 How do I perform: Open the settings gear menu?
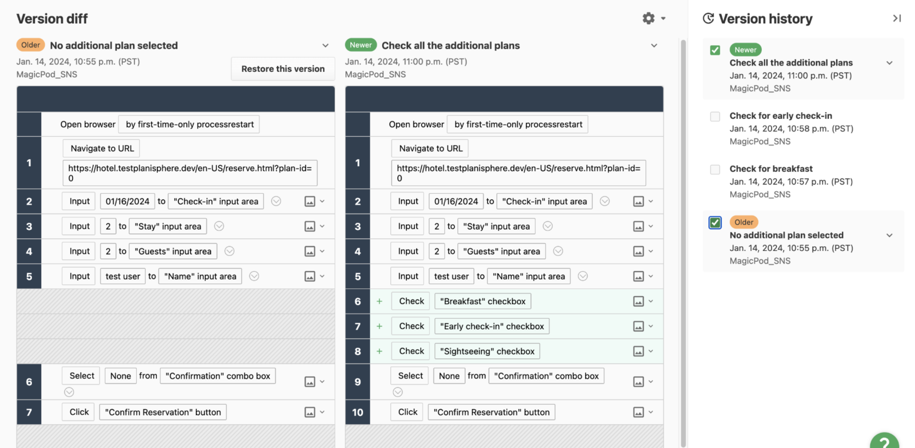[649, 18]
